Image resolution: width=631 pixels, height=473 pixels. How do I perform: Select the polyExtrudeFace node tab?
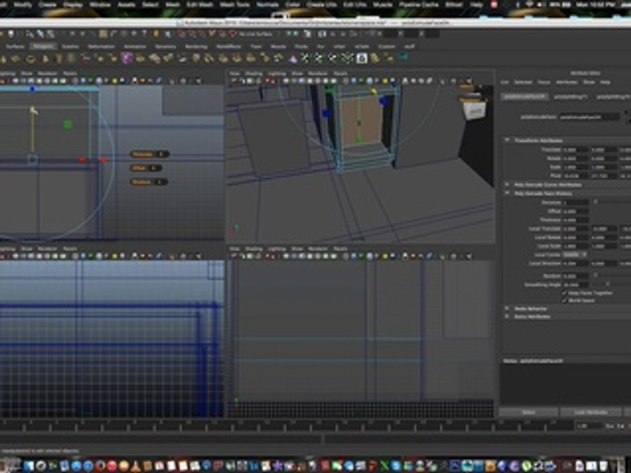(525, 97)
